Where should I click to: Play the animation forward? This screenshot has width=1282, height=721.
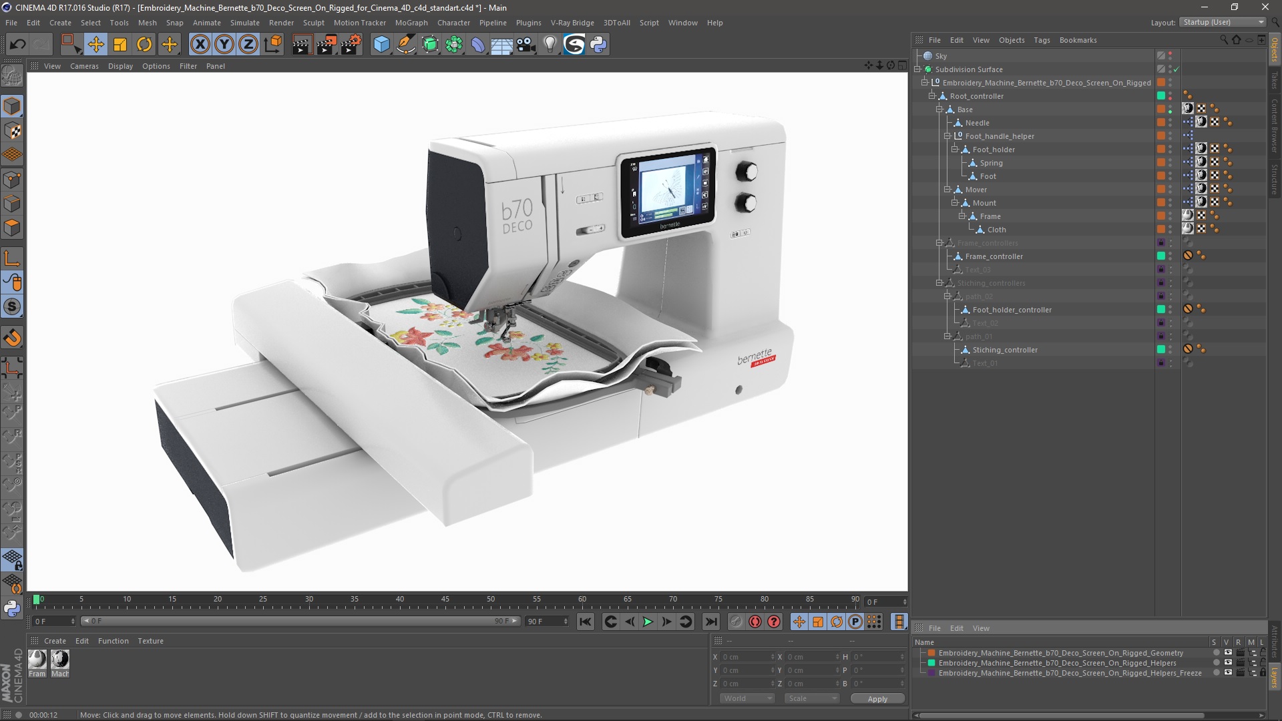click(648, 622)
